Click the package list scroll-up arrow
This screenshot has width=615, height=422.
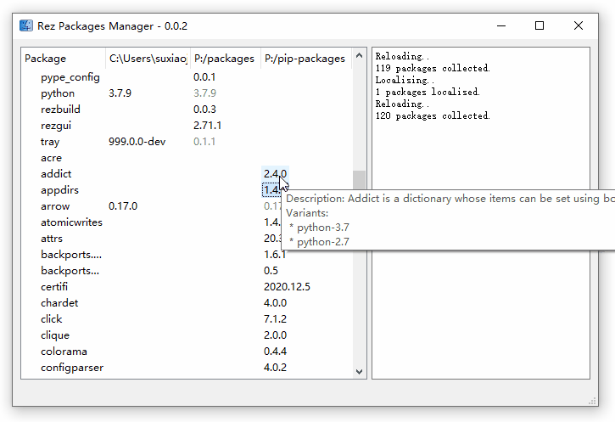359,55
